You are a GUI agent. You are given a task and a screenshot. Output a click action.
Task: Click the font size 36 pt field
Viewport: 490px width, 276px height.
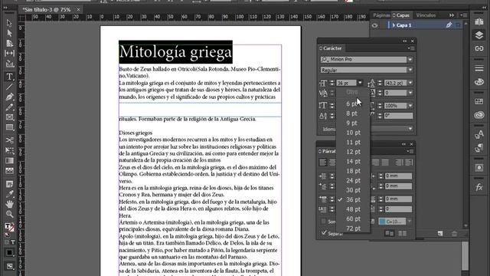[346, 83]
